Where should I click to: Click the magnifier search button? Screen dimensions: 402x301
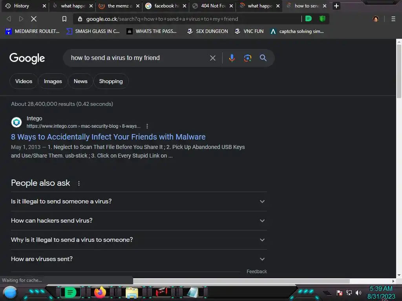pyautogui.click(x=263, y=58)
